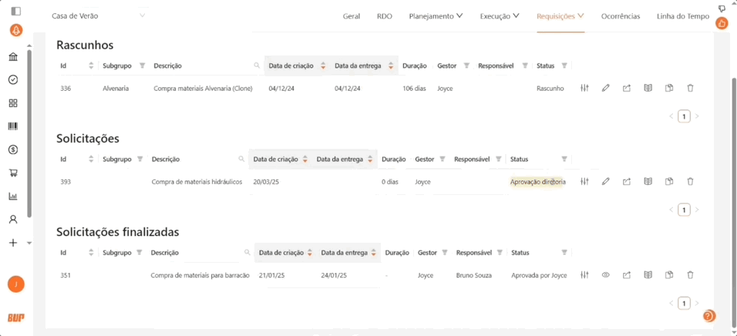Filter Solicitações table by Status
The width and height of the screenshot is (737, 336).
click(x=564, y=160)
